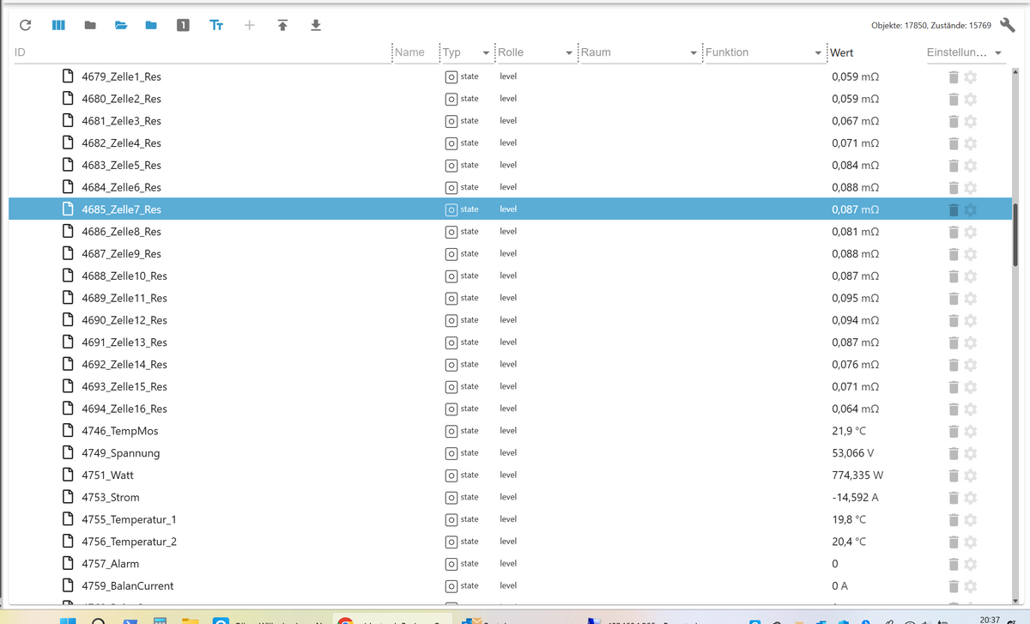The image size is (1030, 624).
Task: Open the column configuration icon
Action: click(58, 25)
